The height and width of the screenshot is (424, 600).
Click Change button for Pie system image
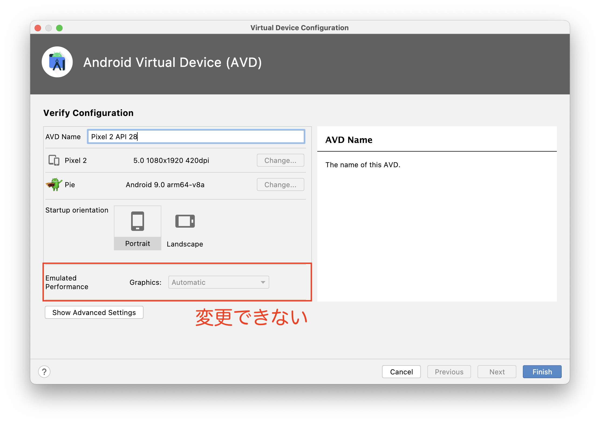pyautogui.click(x=280, y=184)
